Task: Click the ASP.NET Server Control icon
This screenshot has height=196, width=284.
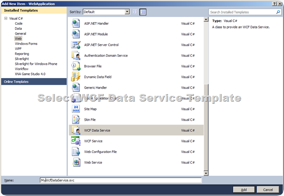Action: [76, 45]
